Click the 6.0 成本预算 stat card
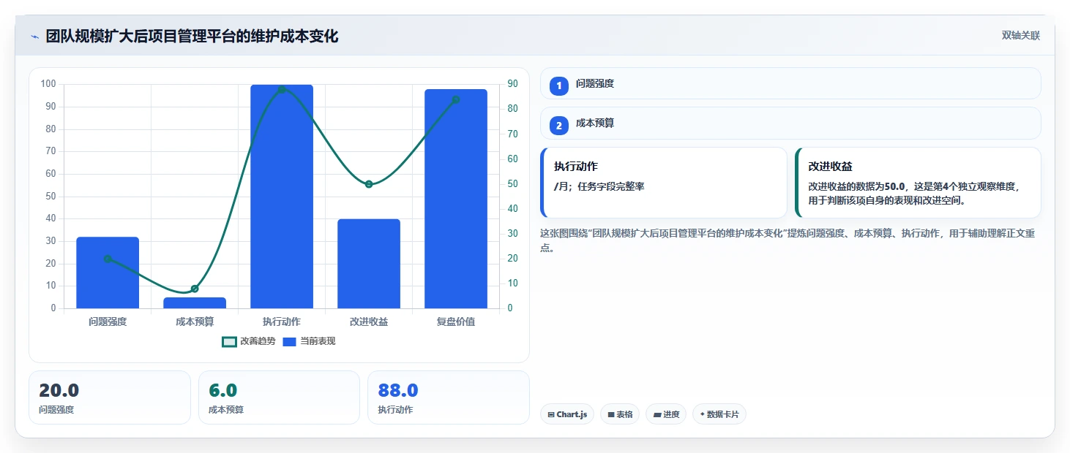 [279, 397]
